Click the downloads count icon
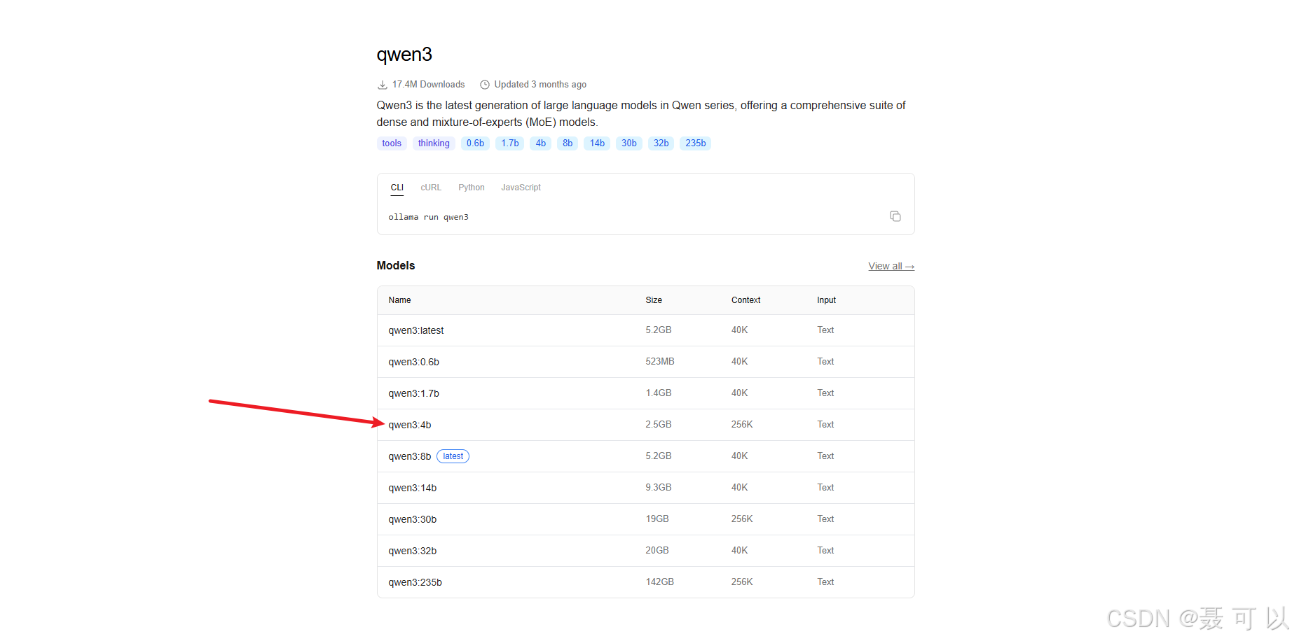This screenshot has height=641, width=1292. click(x=383, y=85)
